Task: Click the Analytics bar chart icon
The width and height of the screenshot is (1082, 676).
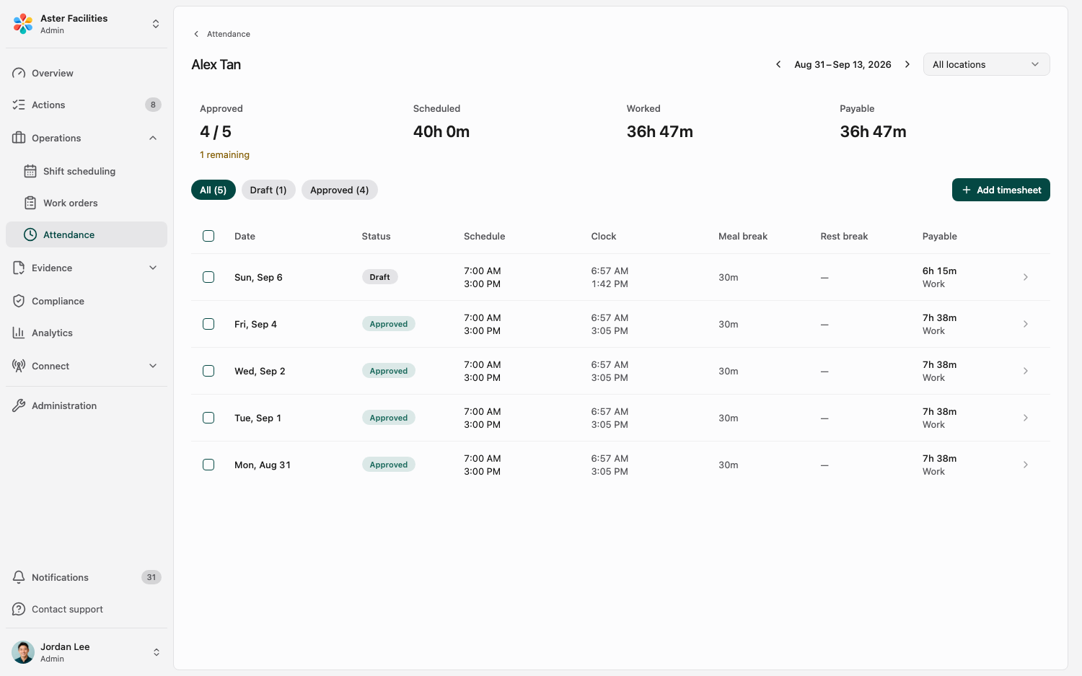Action: 19,333
